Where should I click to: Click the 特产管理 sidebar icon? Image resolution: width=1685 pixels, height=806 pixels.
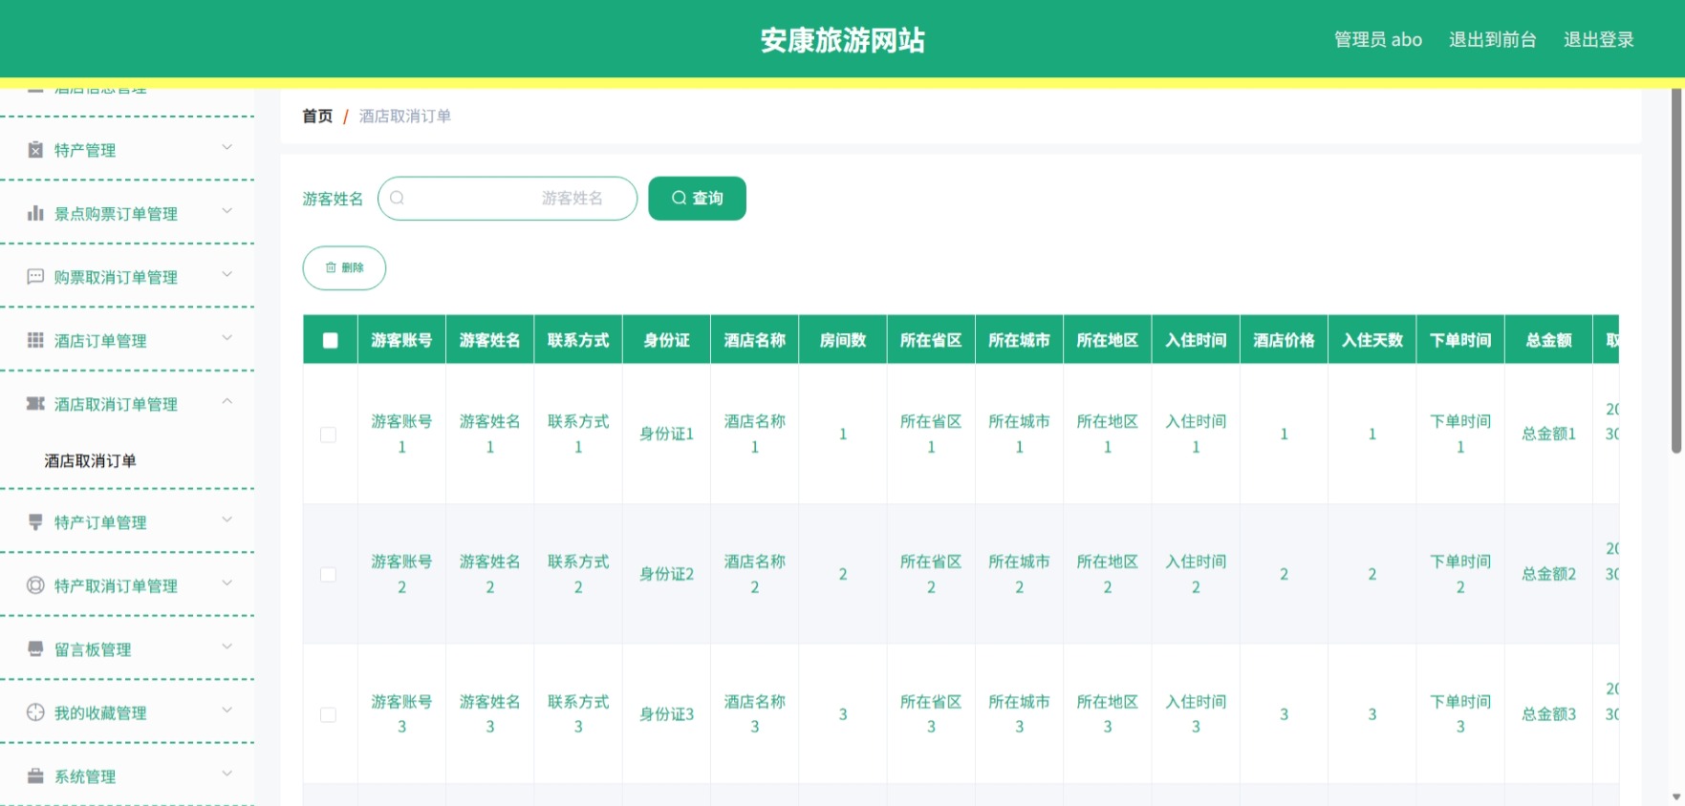[x=35, y=150]
